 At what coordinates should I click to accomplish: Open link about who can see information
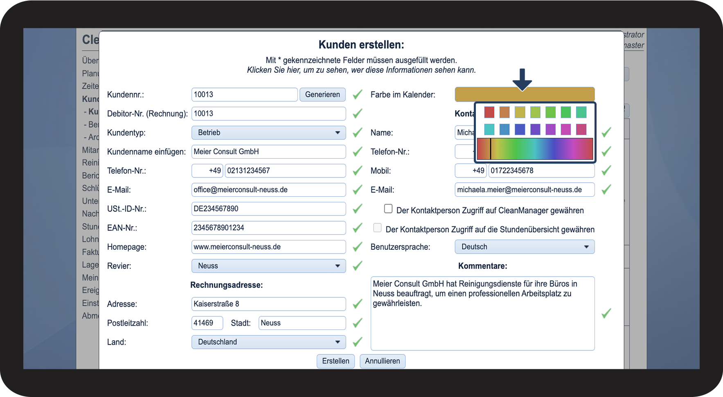coord(361,70)
